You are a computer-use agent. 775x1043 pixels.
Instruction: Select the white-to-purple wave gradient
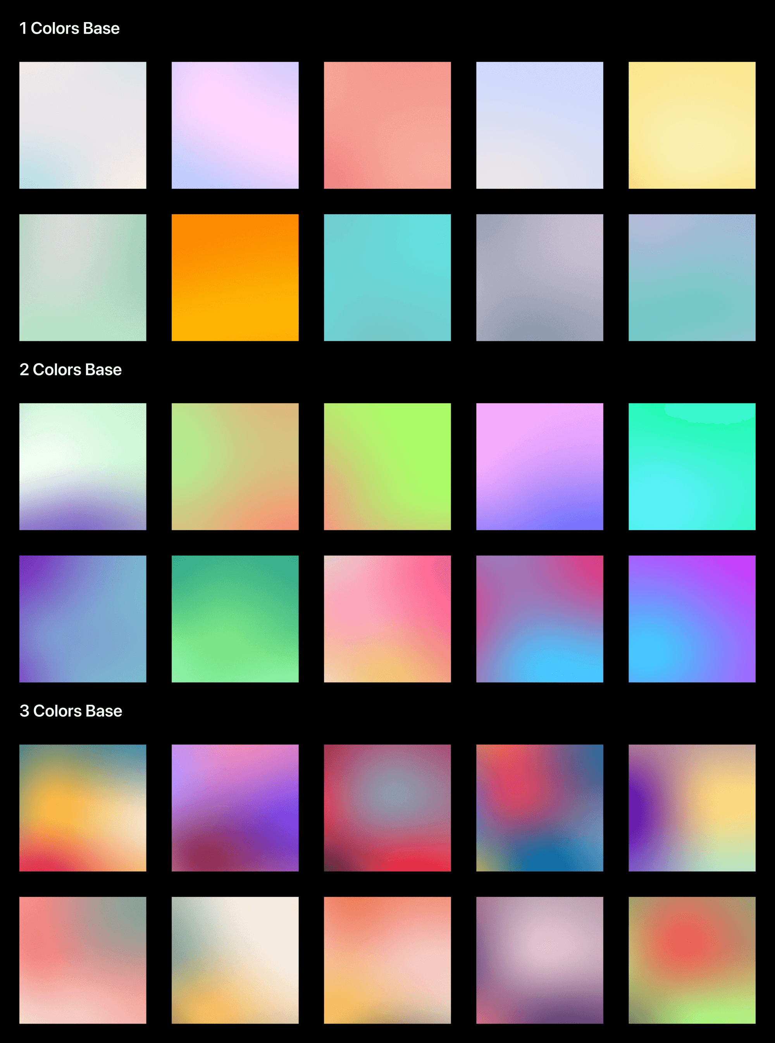(x=83, y=466)
